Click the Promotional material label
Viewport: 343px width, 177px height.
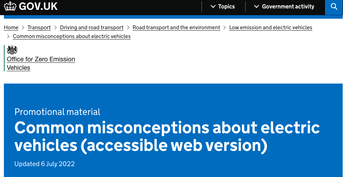coord(57,112)
